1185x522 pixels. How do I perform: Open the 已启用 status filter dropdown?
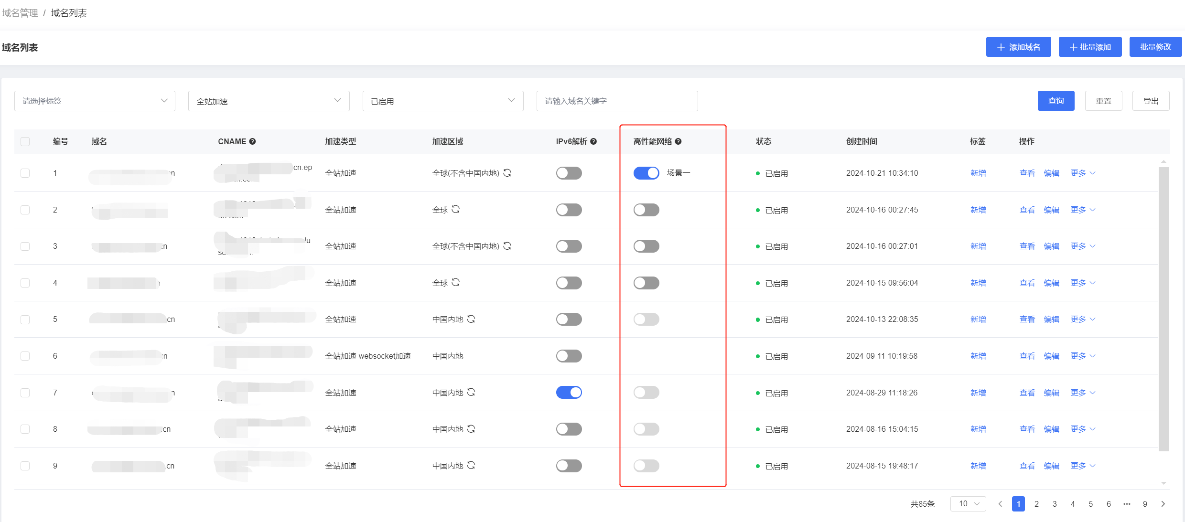pyautogui.click(x=443, y=101)
